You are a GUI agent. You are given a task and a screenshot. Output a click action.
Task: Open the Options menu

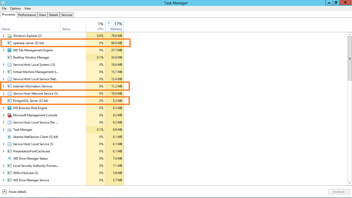15,9
